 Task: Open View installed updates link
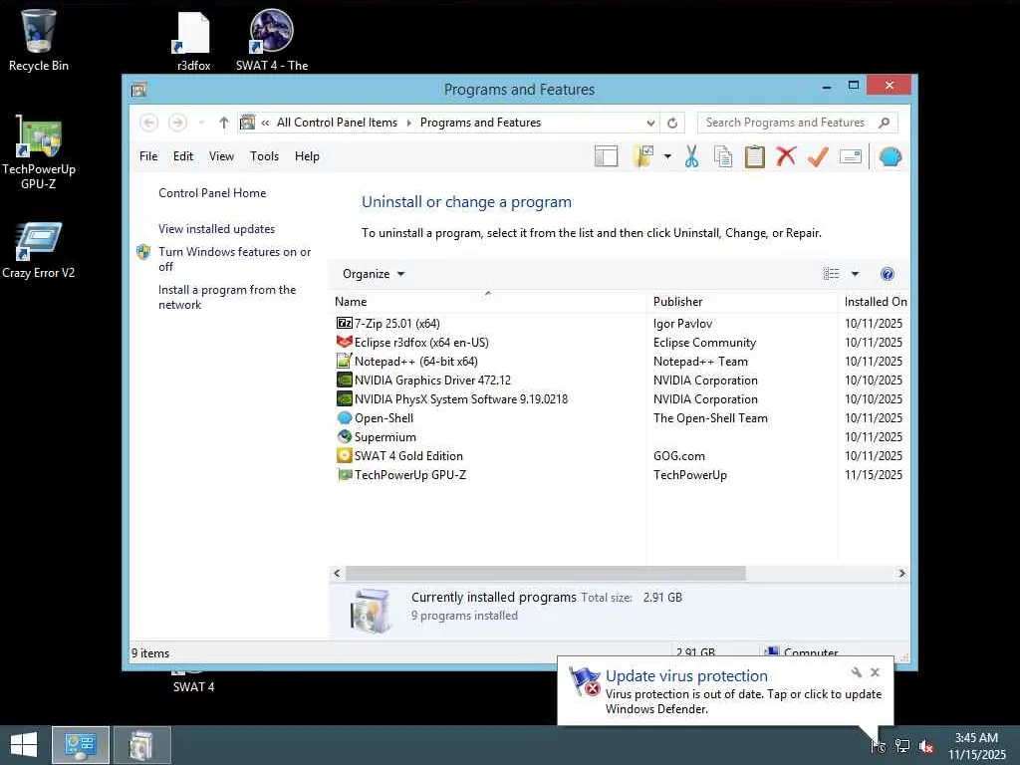(x=216, y=229)
